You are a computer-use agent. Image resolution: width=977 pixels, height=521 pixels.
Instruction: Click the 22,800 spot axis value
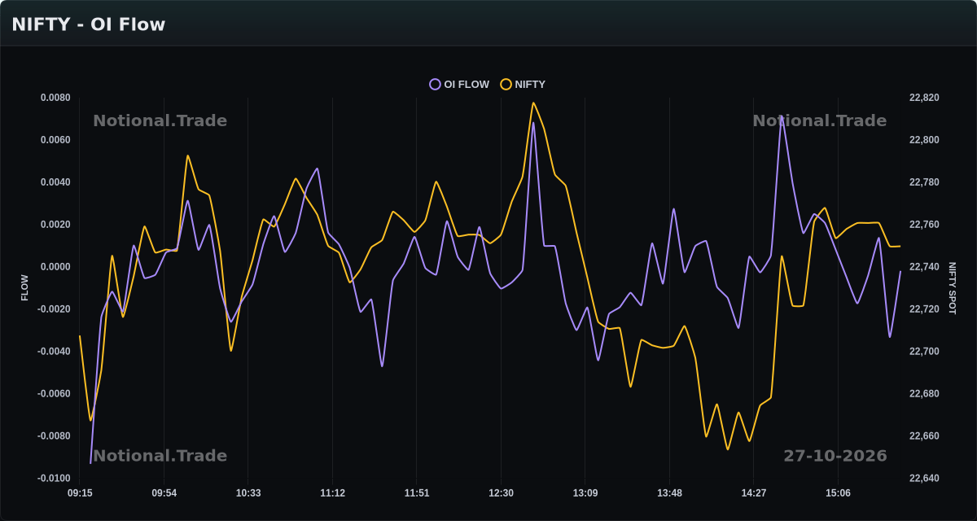(x=924, y=140)
